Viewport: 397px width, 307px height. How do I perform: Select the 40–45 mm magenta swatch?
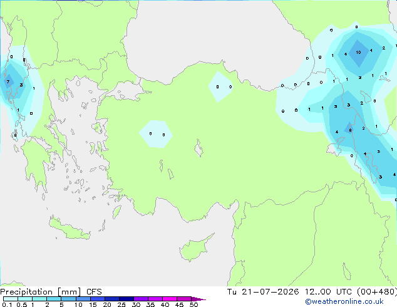170,299
